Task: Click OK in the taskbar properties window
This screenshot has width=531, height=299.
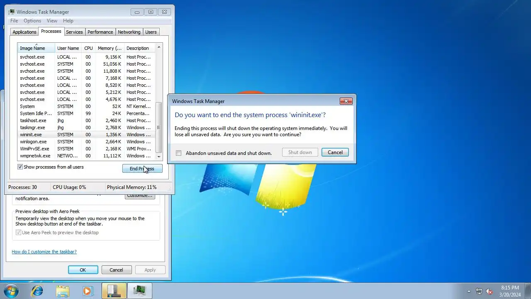Action: point(83,270)
